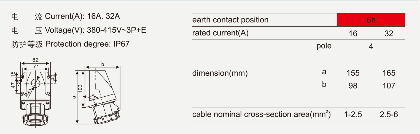Click the 'earth contact position' row label

(x=230, y=20)
